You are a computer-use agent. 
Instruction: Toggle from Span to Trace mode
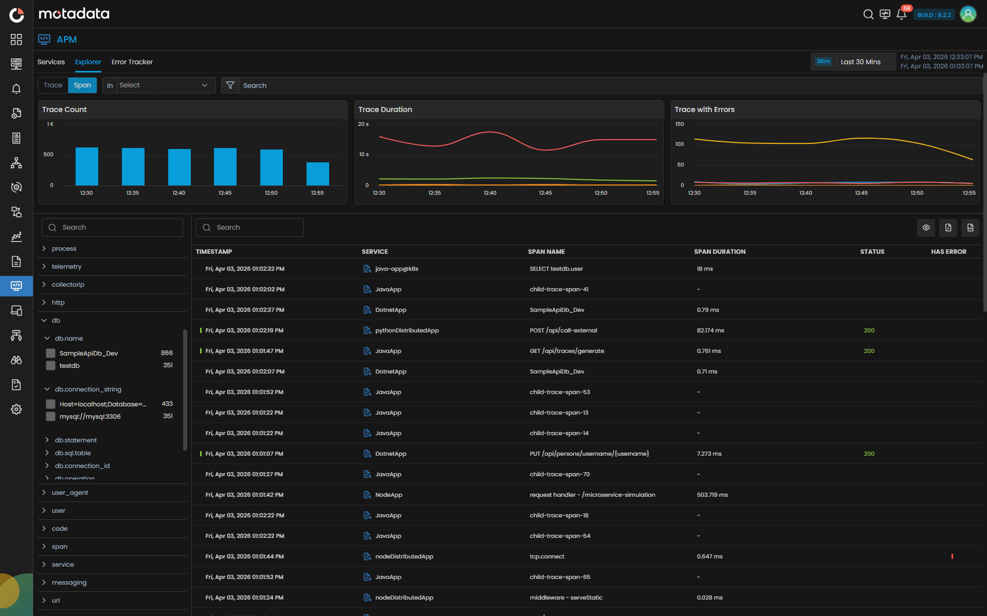pyautogui.click(x=53, y=85)
